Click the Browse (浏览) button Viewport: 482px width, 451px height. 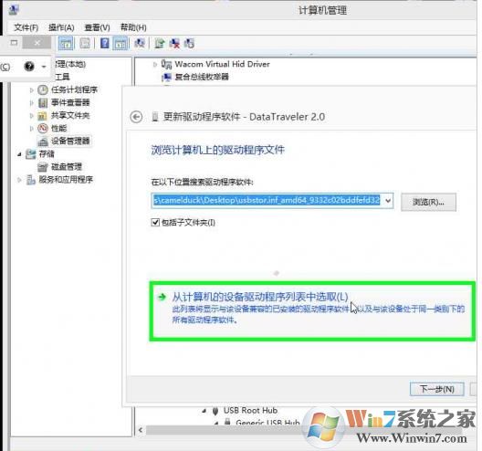click(x=428, y=202)
